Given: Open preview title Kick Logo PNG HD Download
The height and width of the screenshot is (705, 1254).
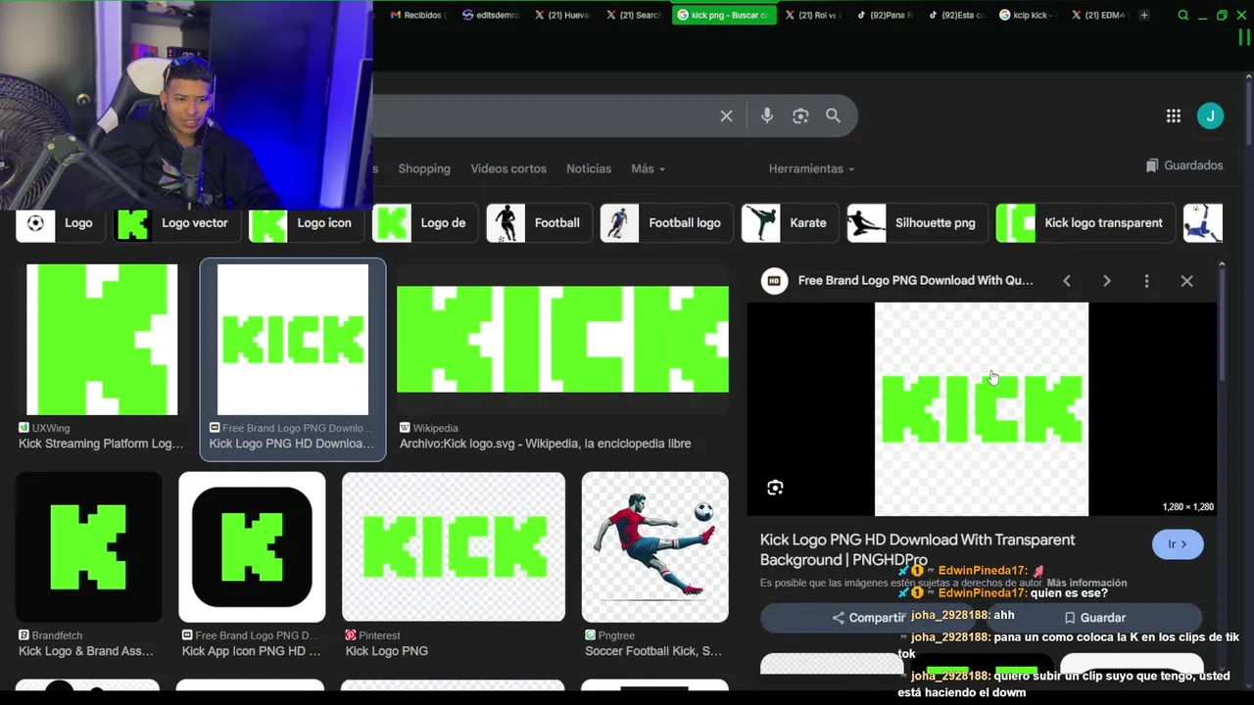Looking at the screenshot, I should [x=918, y=549].
